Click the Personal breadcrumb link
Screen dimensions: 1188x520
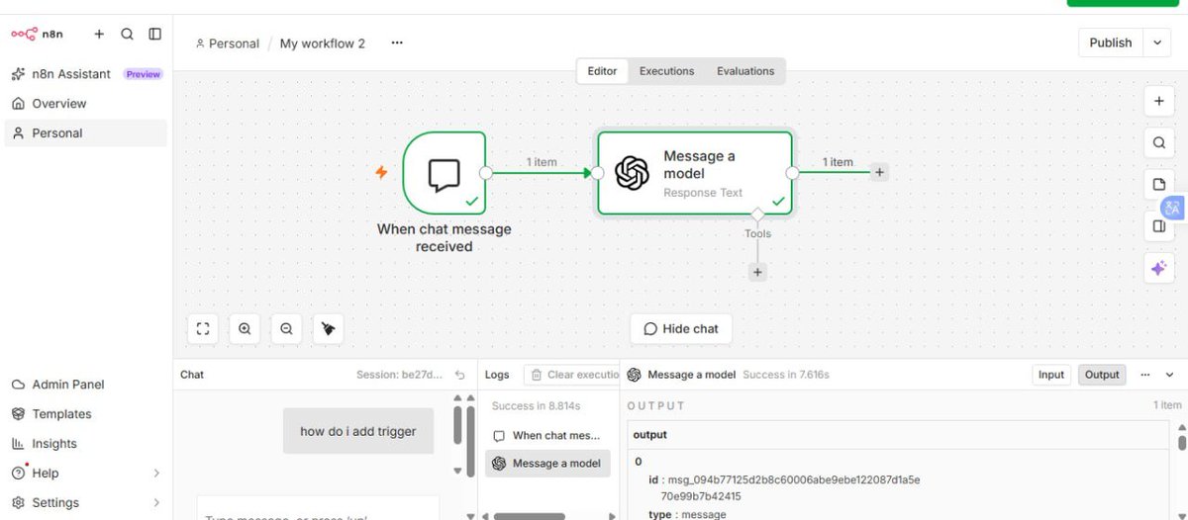228,43
